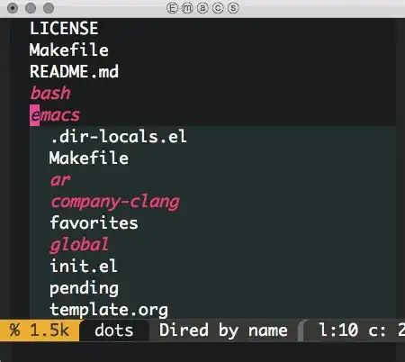The width and height of the screenshot is (405, 362).
Task: Click the 1.5k buffer size indicator
Action: click(x=49, y=330)
